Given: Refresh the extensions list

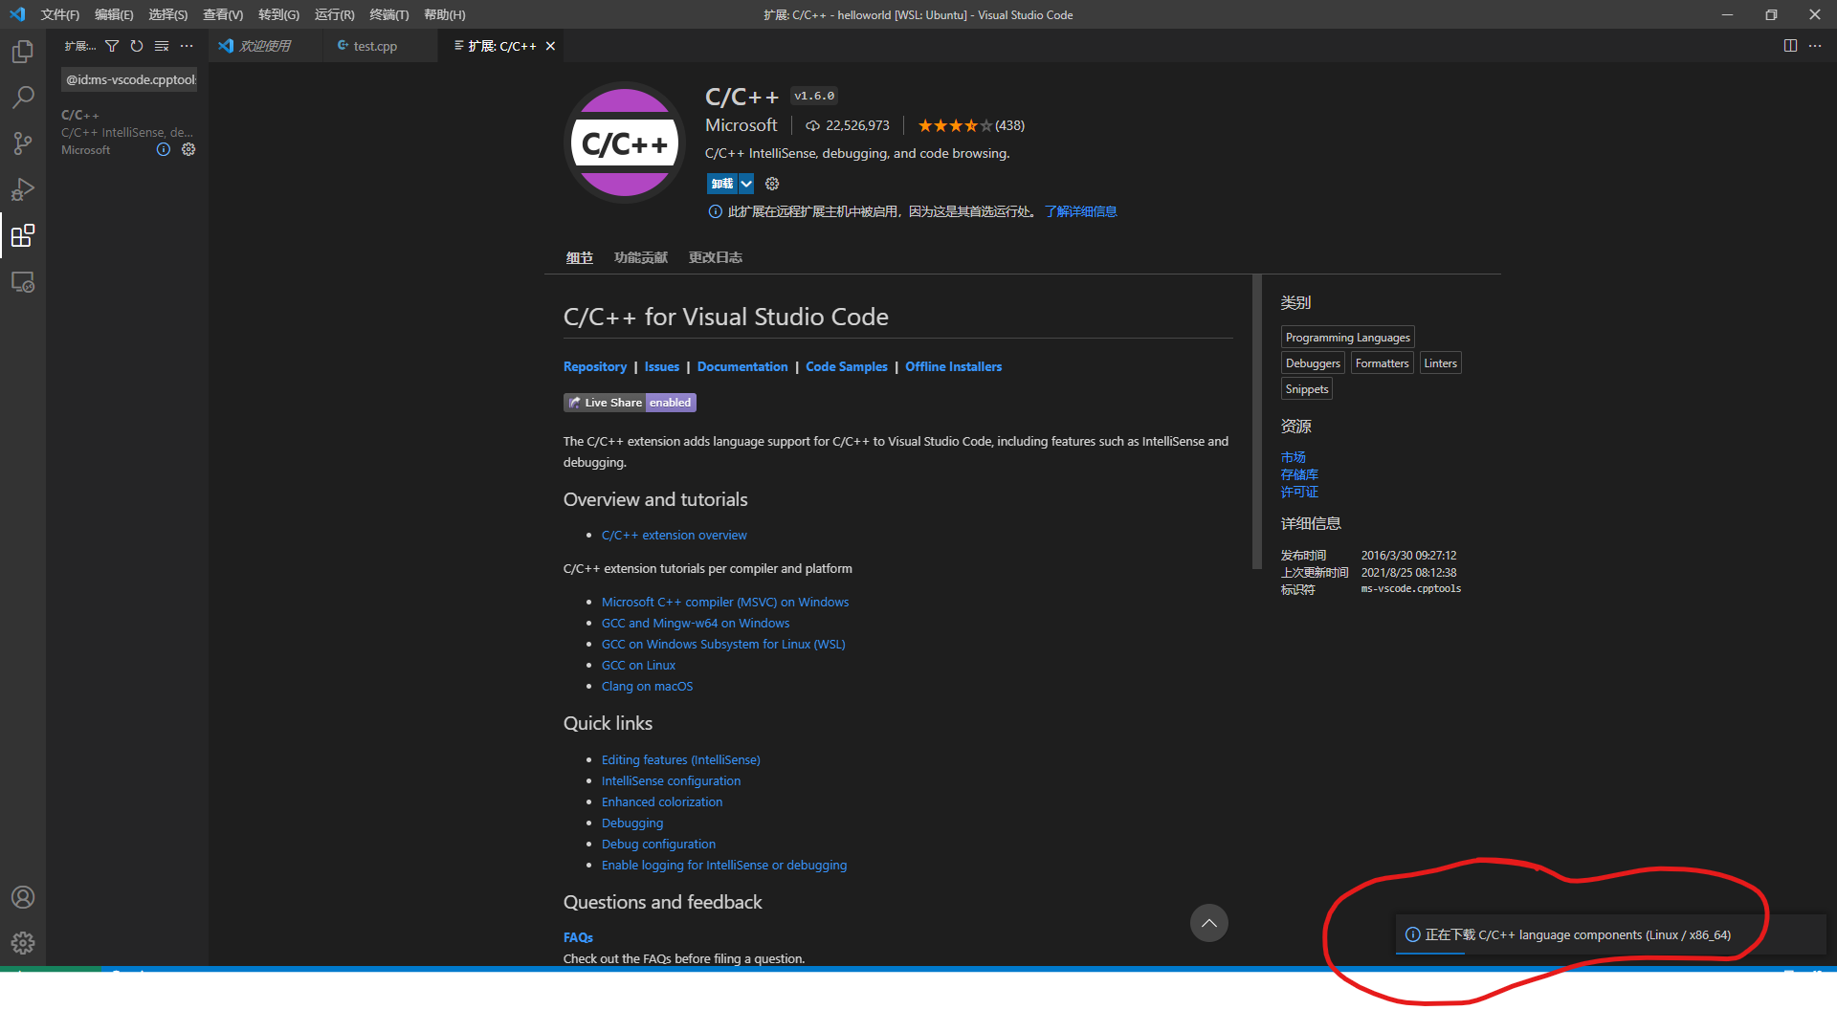Looking at the screenshot, I should click(137, 46).
